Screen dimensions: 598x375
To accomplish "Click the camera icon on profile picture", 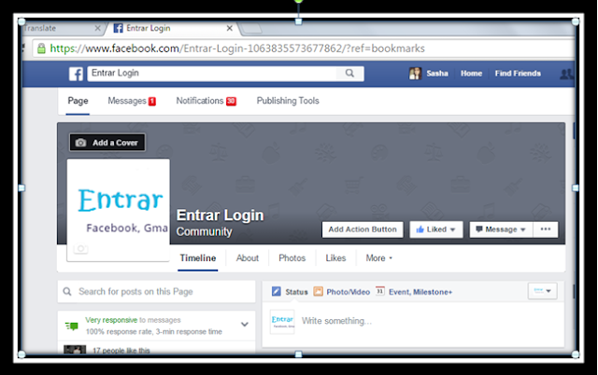I will 80,249.
